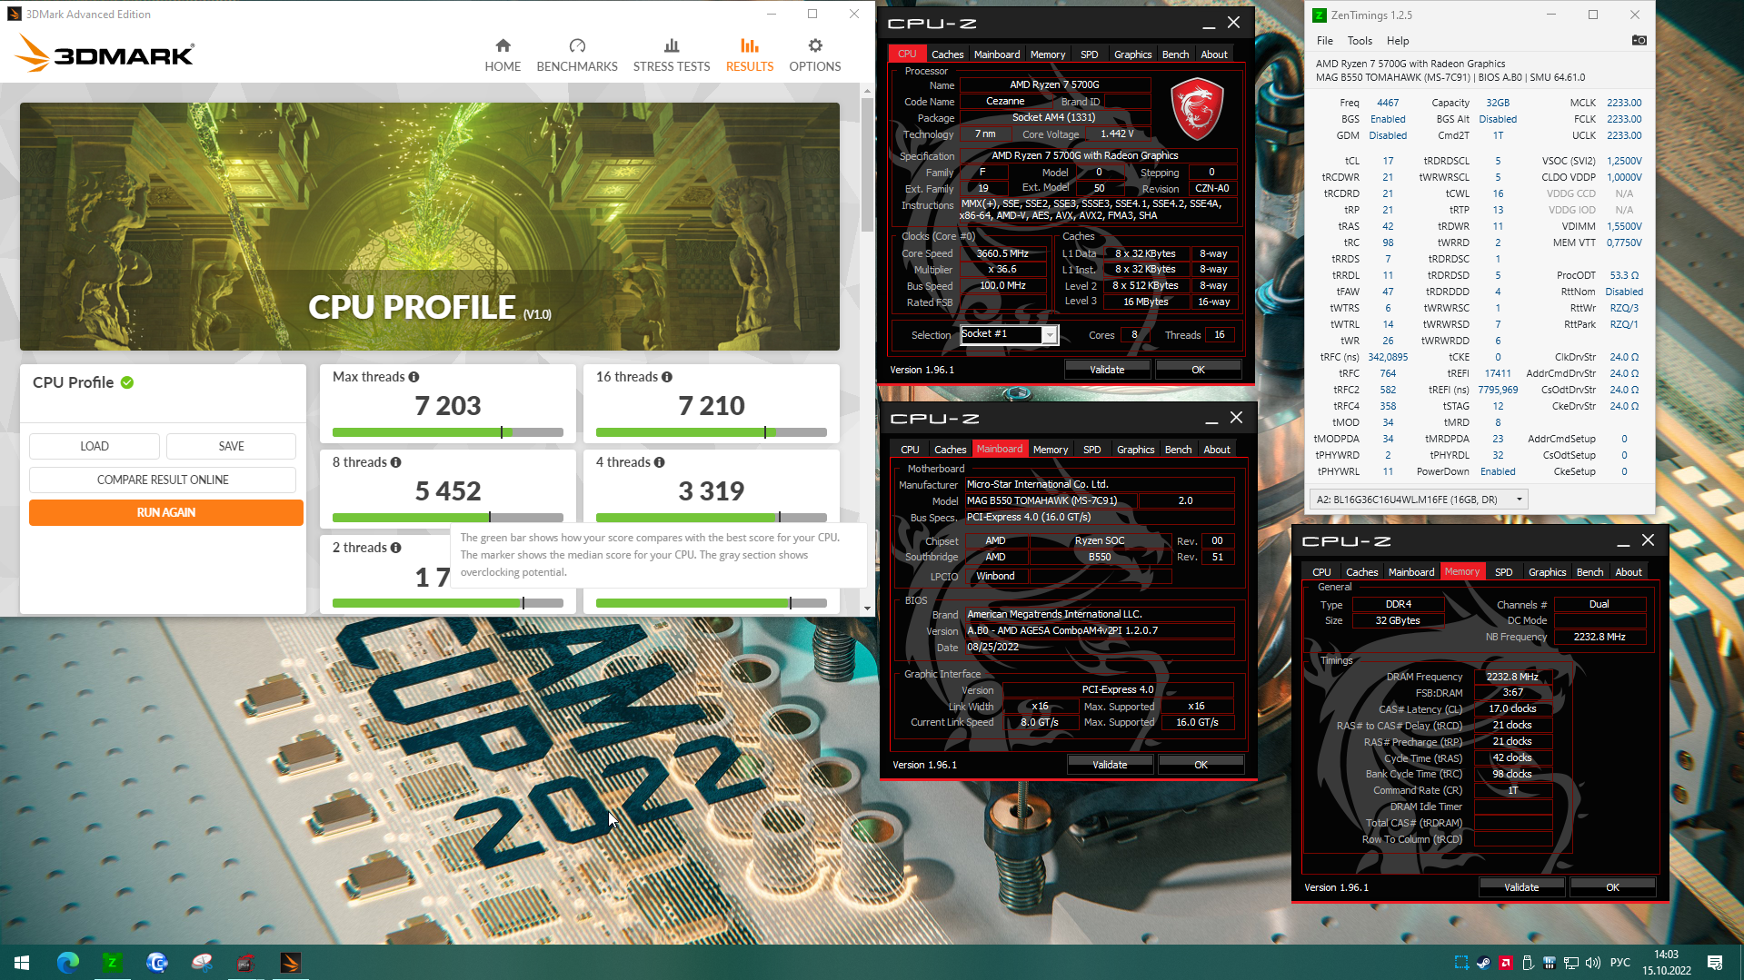Image resolution: width=1744 pixels, height=980 pixels.
Task: Open the HOME section in 3DMark
Action: point(503,55)
